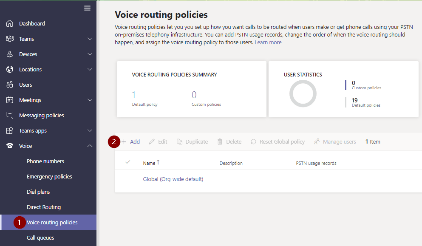Click the Devices bell icon
The image size is (422, 246).
(10, 54)
